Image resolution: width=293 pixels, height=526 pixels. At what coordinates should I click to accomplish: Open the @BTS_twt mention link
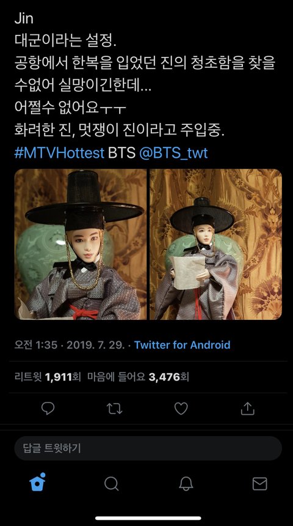point(173,153)
